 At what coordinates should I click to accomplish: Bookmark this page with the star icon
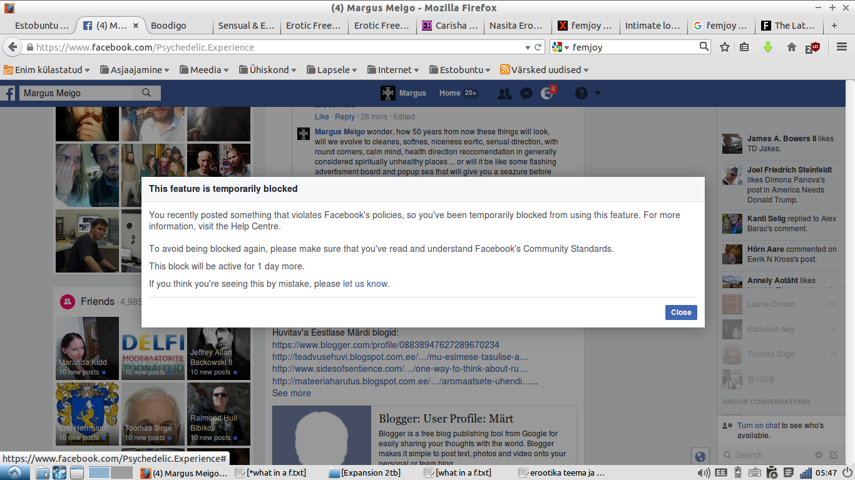click(725, 47)
